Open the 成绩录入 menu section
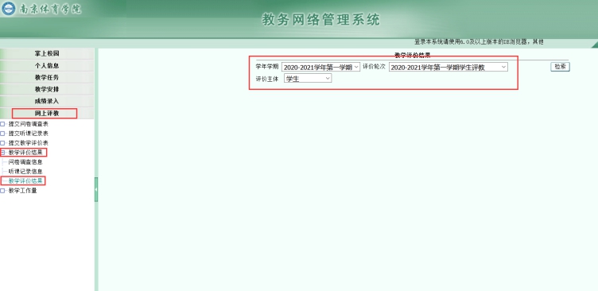The image size is (598, 291). click(47, 101)
